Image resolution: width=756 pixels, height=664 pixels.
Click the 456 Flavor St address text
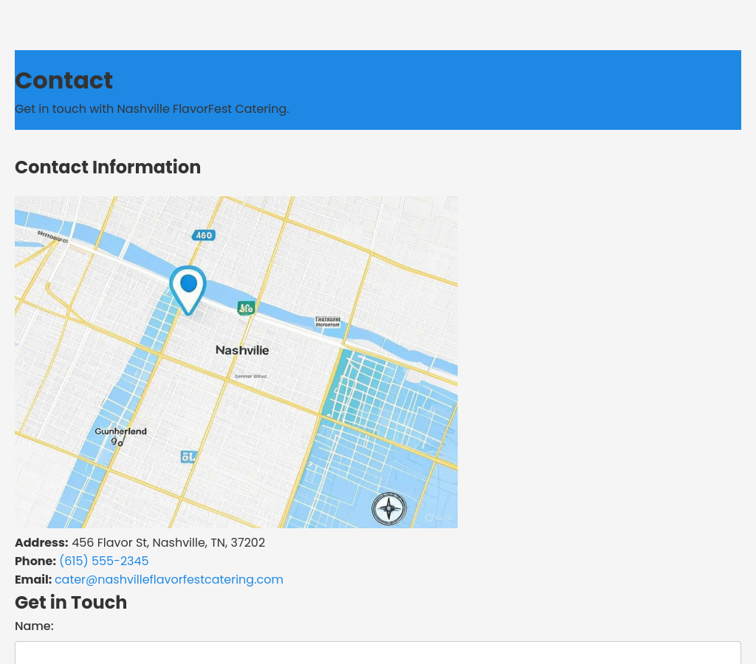click(168, 543)
